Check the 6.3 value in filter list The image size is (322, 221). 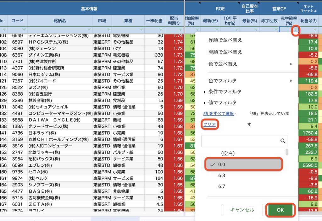[x=222, y=175]
